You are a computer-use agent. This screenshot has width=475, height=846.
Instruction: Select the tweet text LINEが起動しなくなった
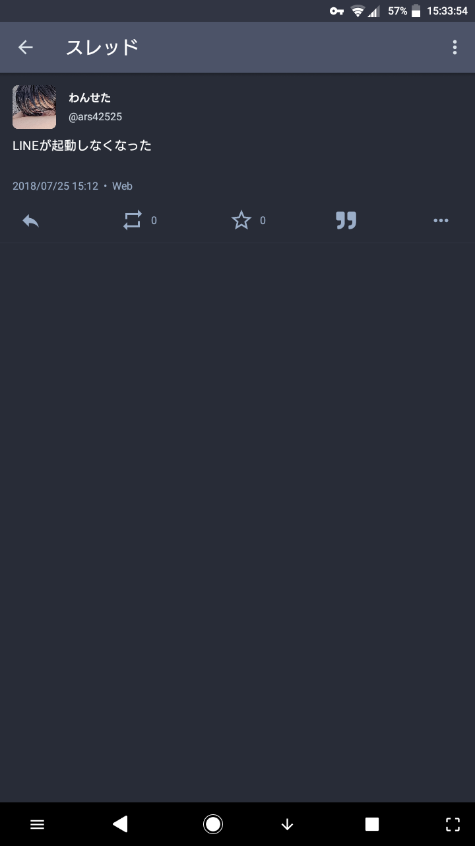pyautogui.click(x=82, y=145)
